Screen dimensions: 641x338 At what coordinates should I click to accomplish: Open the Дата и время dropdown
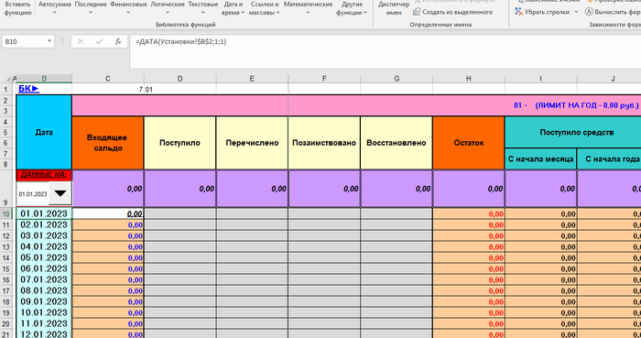[233, 8]
